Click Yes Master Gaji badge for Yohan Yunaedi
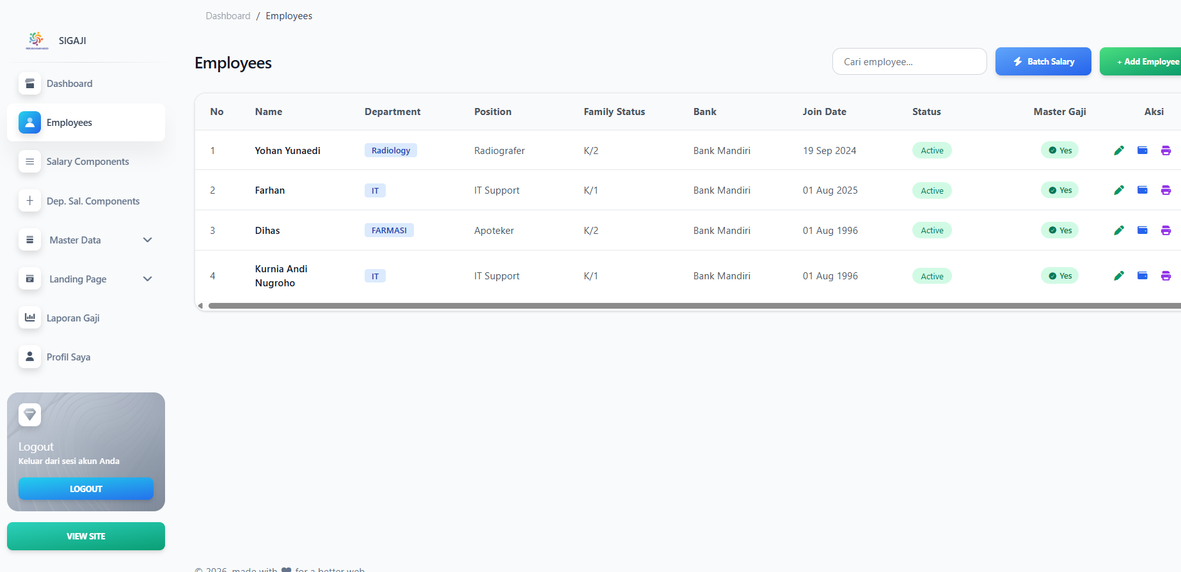The image size is (1181, 572). pos(1060,151)
